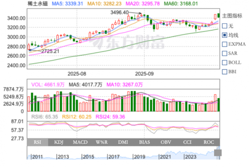This screenshot has width=249, height=167.
Task: Click the candlestick at the 3496.40 high
Action: point(141,16)
